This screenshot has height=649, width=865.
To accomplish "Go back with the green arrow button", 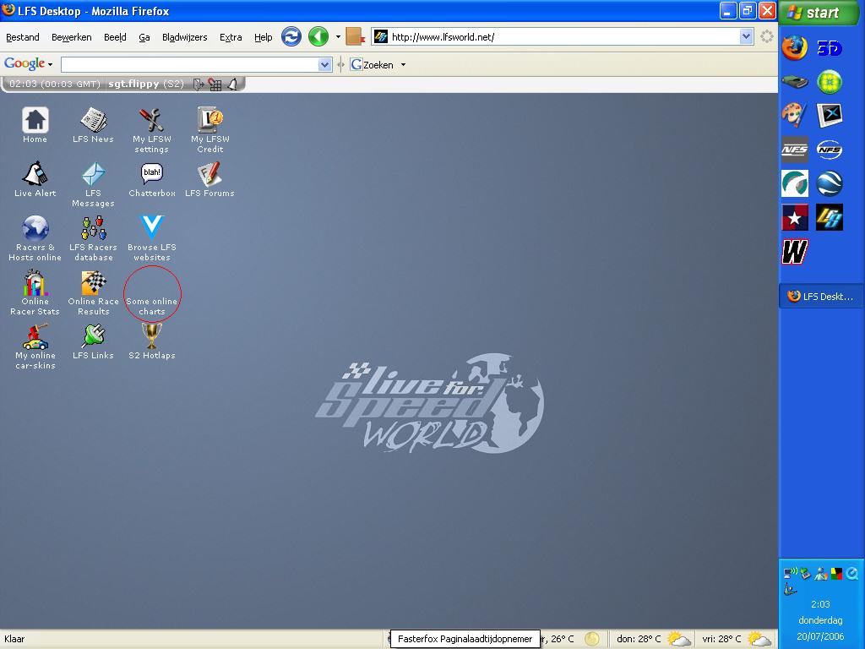I will pyautogui.click(x=318, y=37).
